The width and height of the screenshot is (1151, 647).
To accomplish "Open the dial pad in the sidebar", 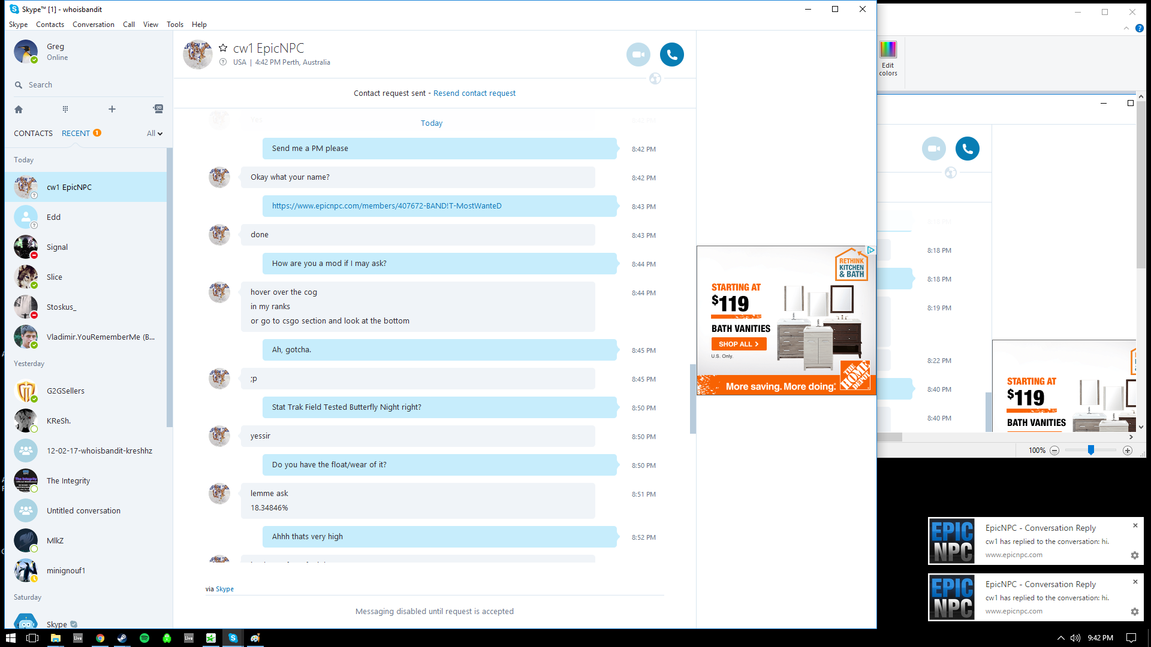I will pos(65,109).
